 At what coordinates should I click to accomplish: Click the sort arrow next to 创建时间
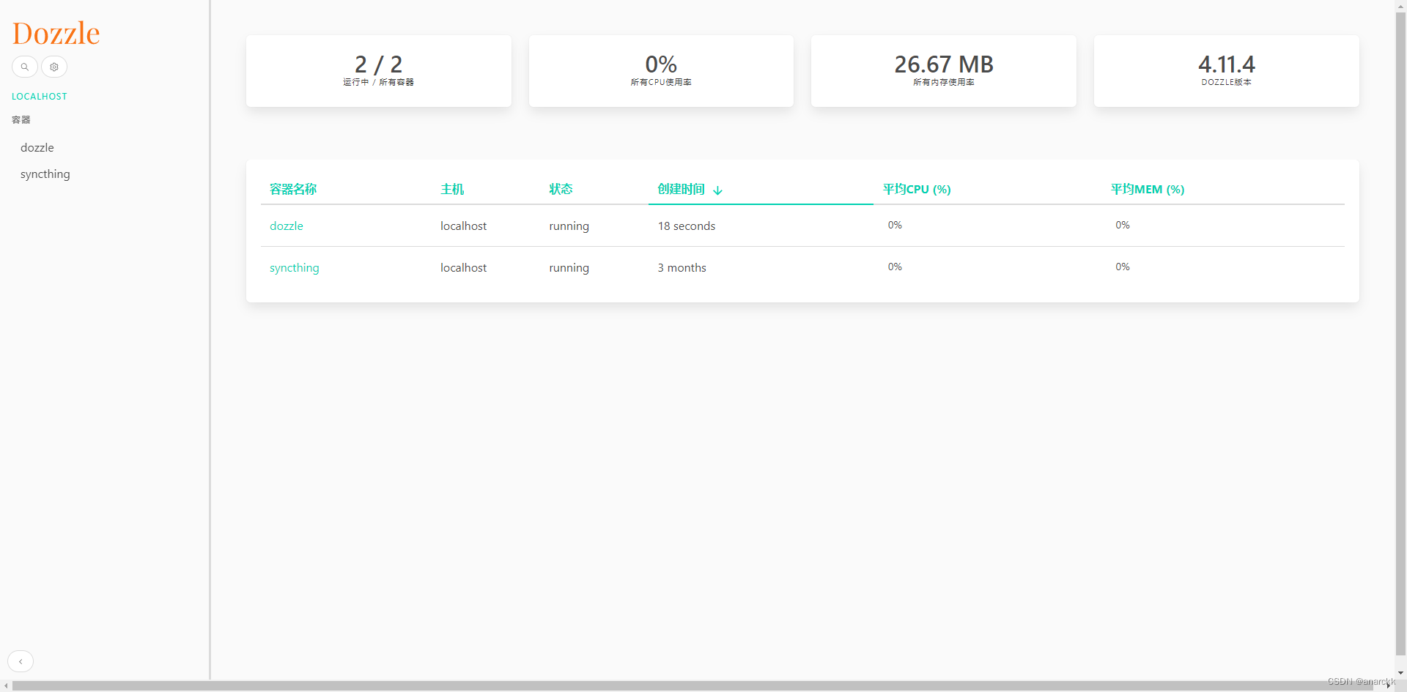[717, 190]
